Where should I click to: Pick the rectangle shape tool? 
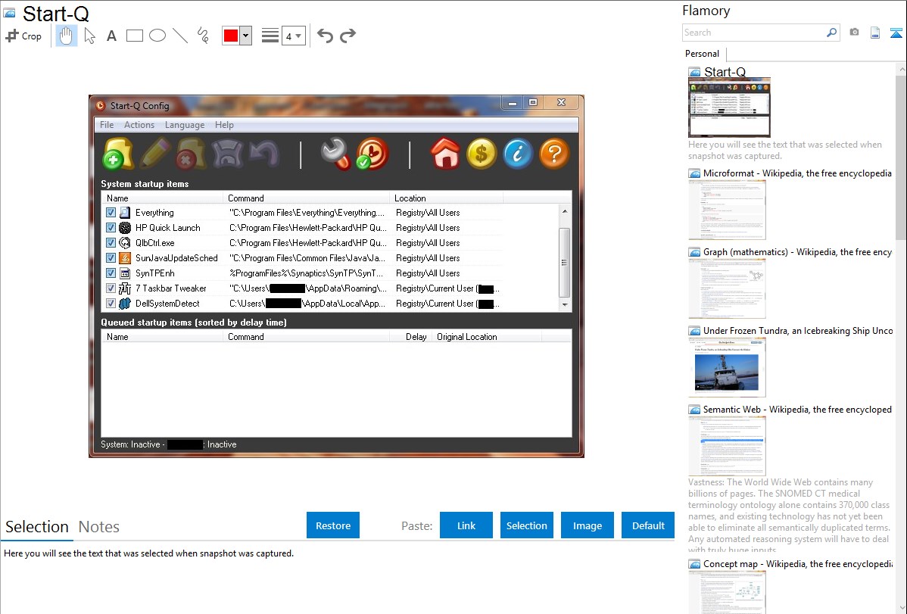pos(134,36)
